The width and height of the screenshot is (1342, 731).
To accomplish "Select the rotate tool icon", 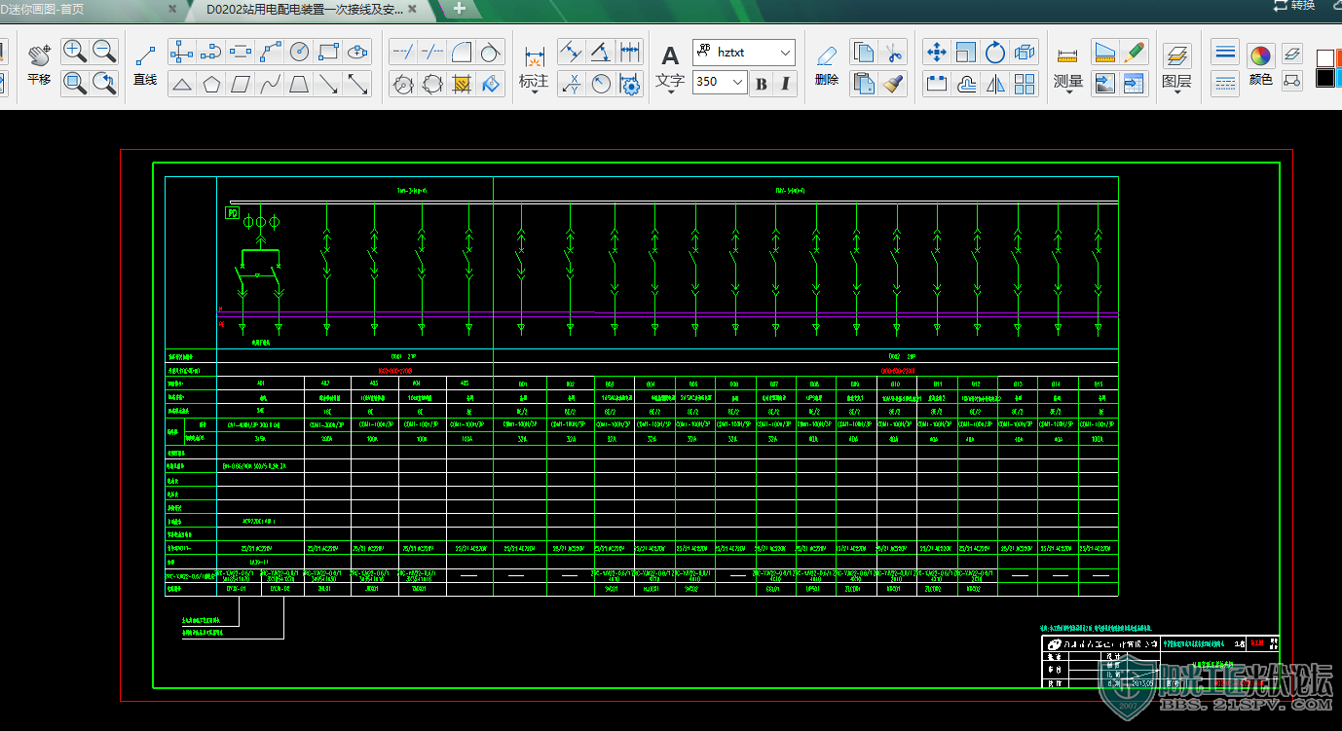I will 994,52.
